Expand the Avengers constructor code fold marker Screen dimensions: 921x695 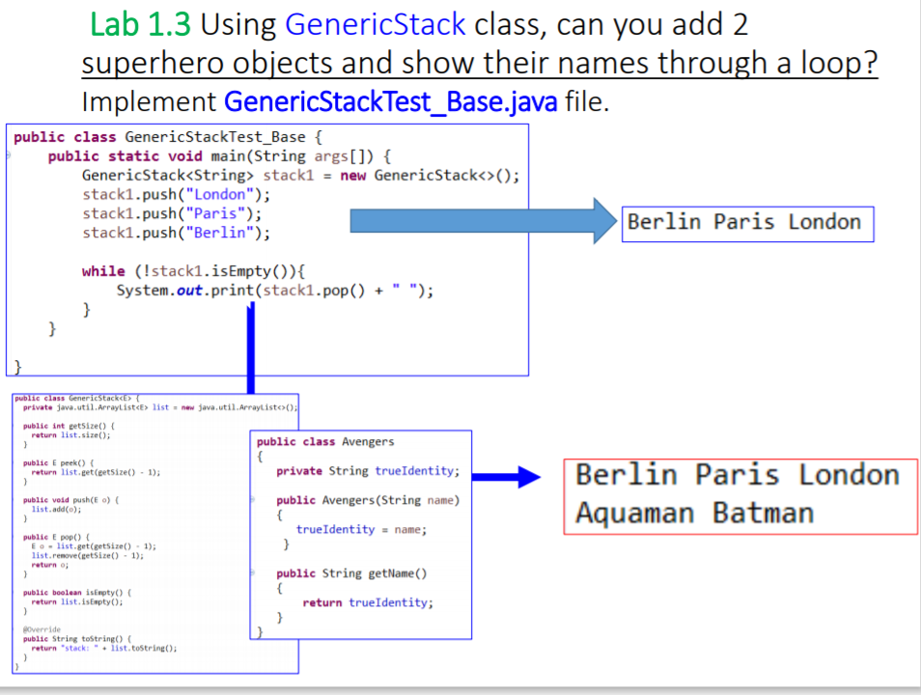coord(251,500)
